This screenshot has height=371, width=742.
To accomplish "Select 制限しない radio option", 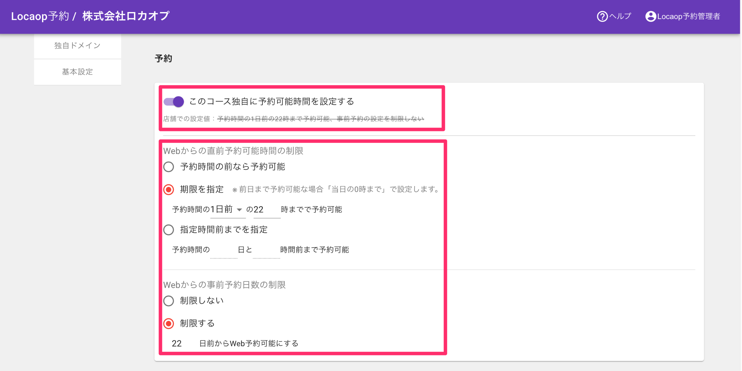I will click(169, 301).
